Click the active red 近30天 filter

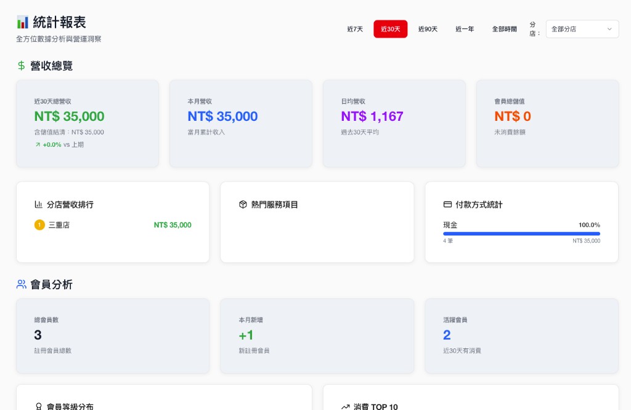coord(390,28)
